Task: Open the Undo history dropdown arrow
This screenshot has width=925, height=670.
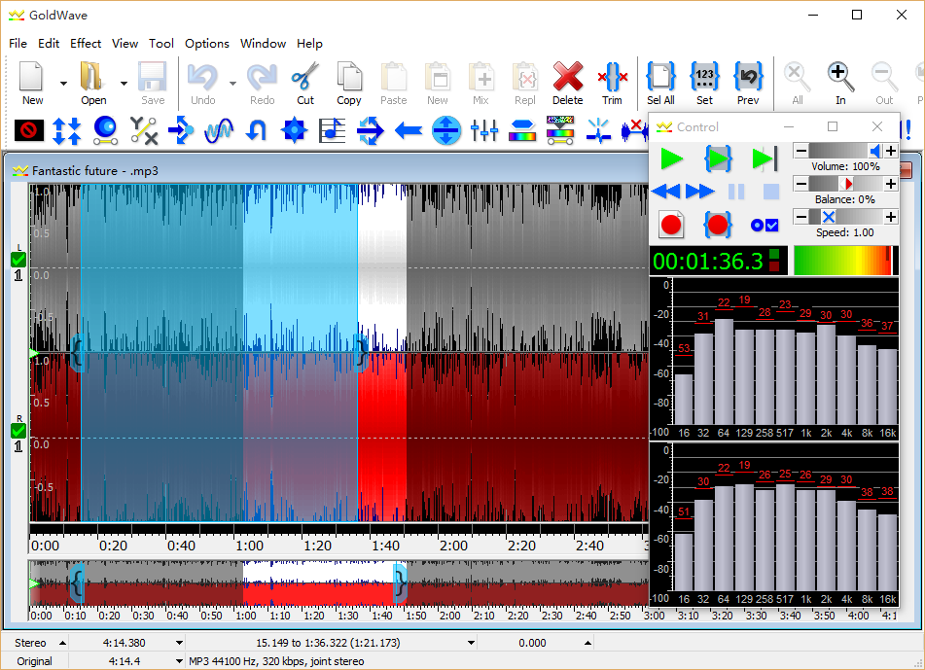Action: pos(232,84)
